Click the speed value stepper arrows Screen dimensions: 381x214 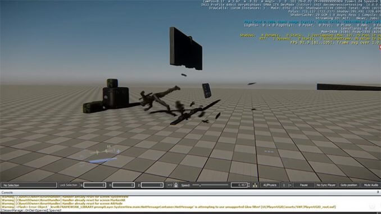(x=249, y=185)
